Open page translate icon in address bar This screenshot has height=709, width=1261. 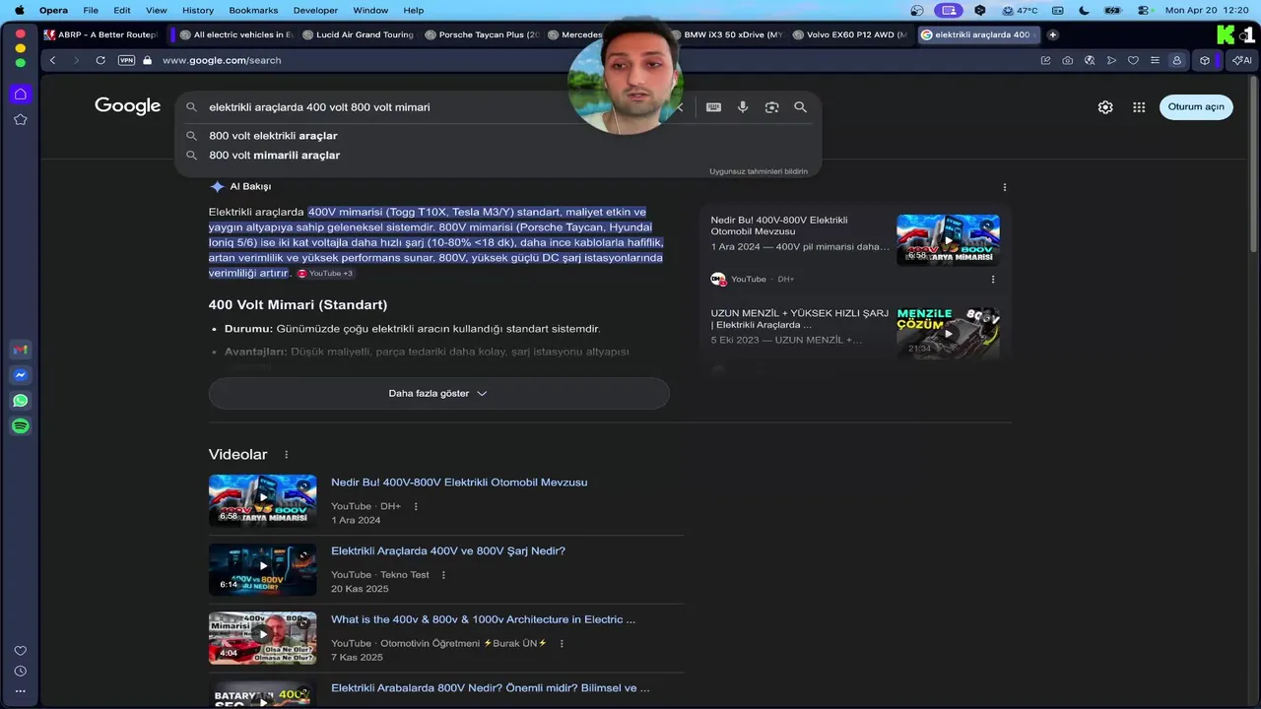point(1090,60)
